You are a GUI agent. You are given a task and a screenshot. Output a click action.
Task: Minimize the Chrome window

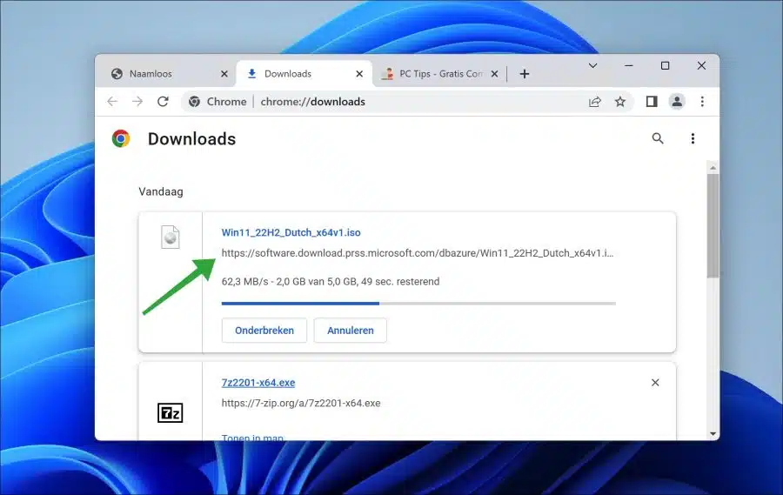point(629,65)
